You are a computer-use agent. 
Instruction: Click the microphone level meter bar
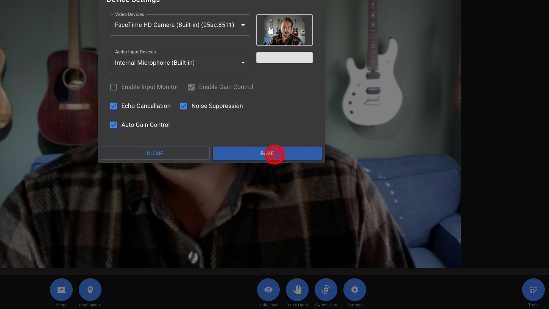tap(284, 58)
